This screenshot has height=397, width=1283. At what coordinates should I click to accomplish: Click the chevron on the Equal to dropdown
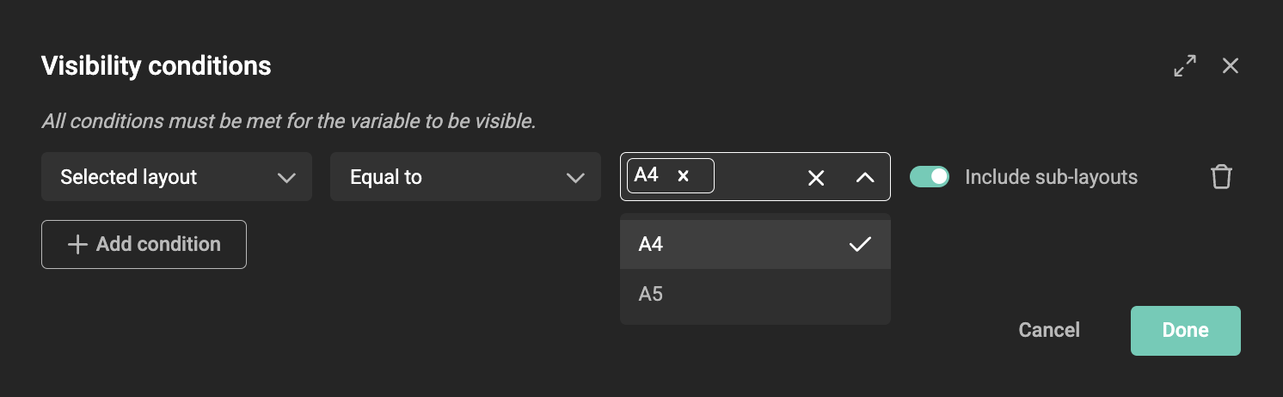coord(575,178)
